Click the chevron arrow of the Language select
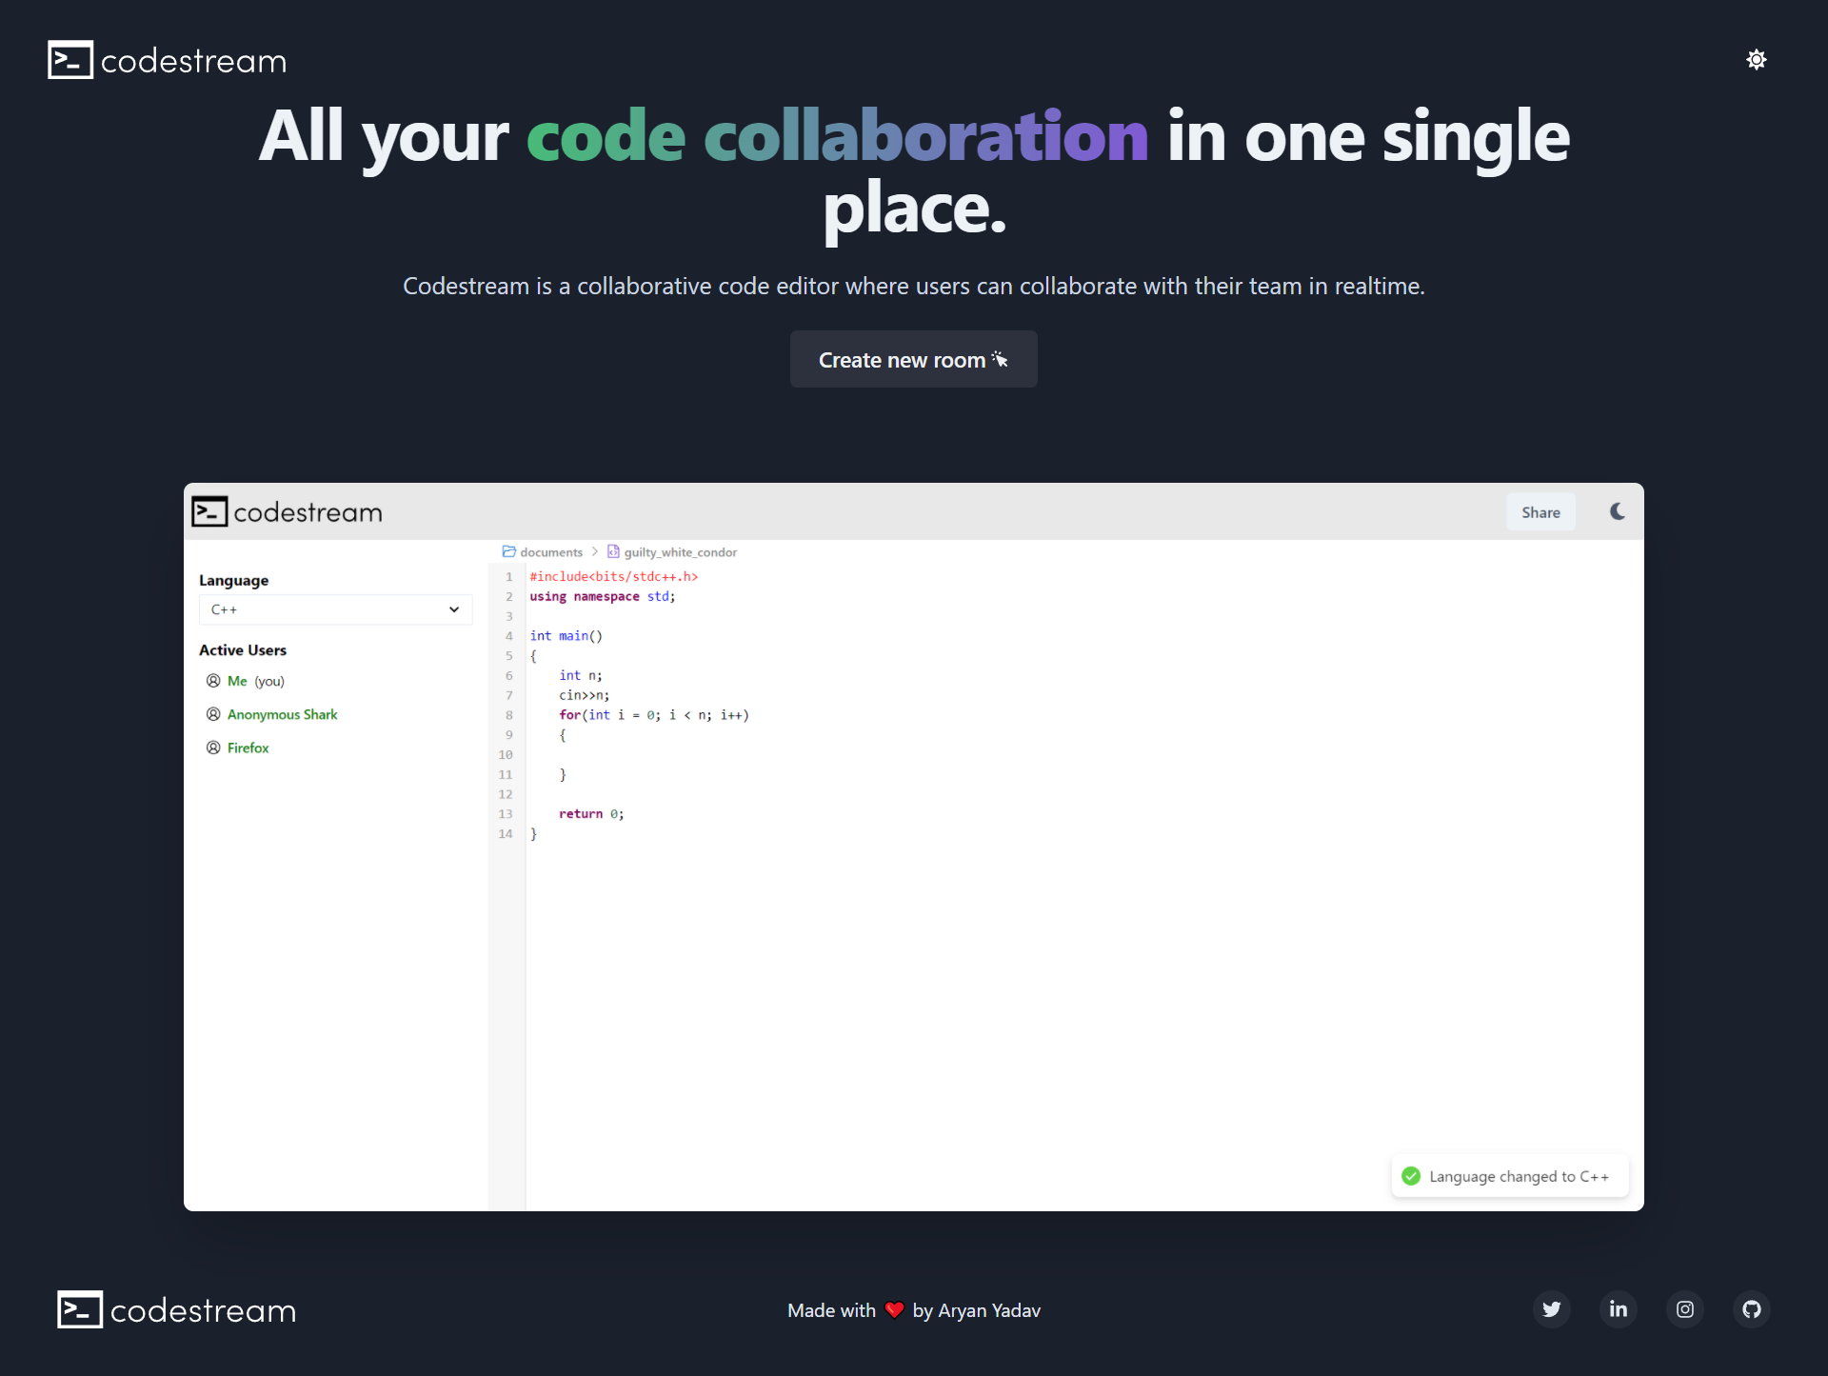1828x1376 pixels. click(454, 609)
